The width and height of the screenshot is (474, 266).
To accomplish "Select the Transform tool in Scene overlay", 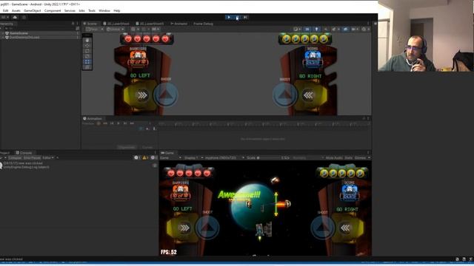I will click(x=87, y=67).
